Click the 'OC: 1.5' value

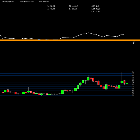pos(95,6)
